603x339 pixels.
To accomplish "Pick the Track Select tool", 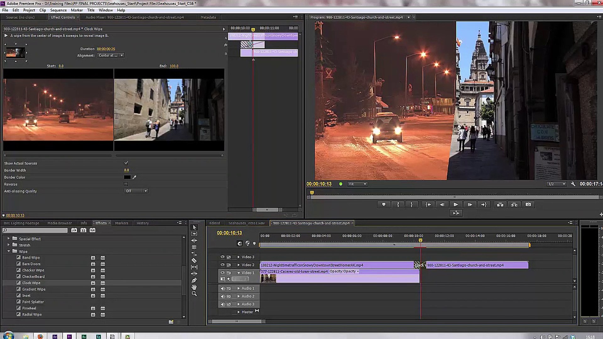I will click(x=194, y=234).
